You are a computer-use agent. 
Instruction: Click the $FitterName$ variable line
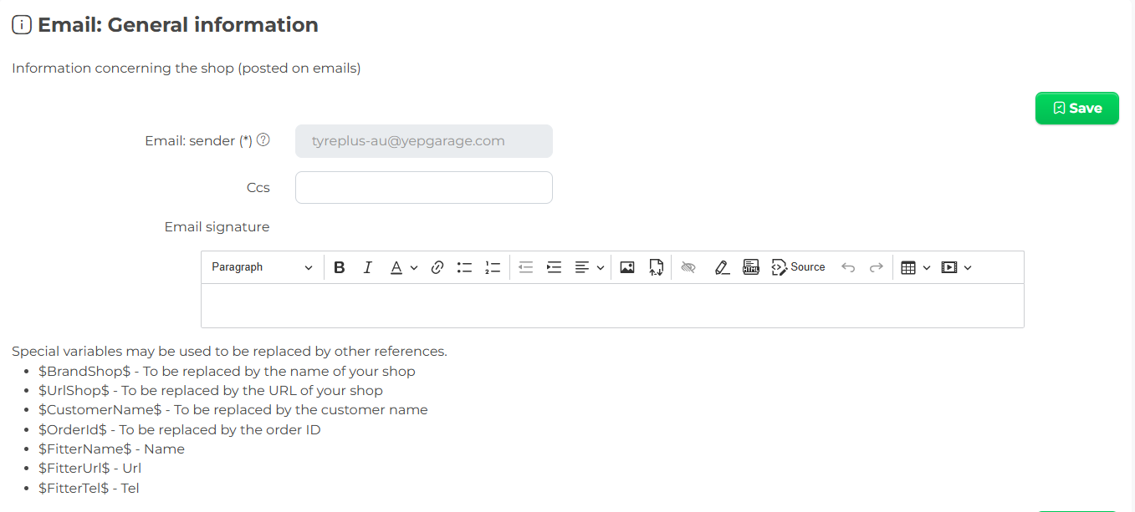[111, 449]
